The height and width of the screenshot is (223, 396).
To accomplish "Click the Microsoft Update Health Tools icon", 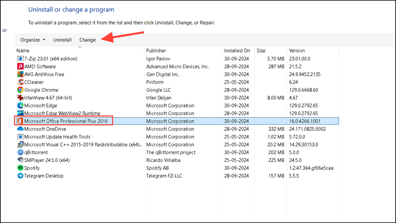I will pos(20,137).
